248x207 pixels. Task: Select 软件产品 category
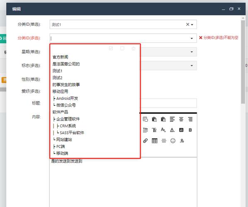[60, 112]
